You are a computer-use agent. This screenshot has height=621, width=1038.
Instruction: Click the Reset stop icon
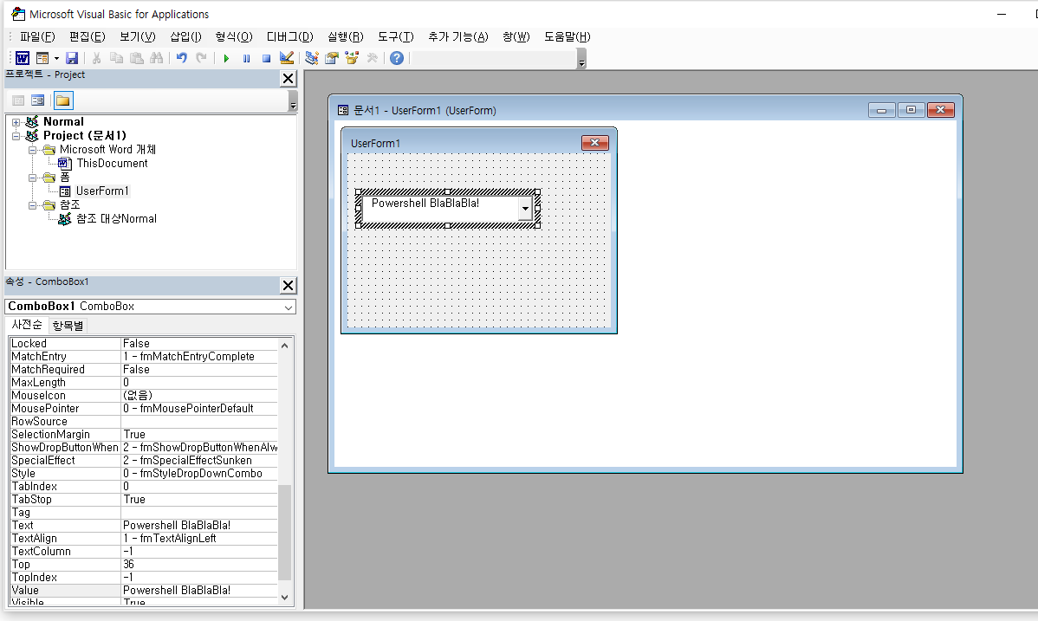266,58
